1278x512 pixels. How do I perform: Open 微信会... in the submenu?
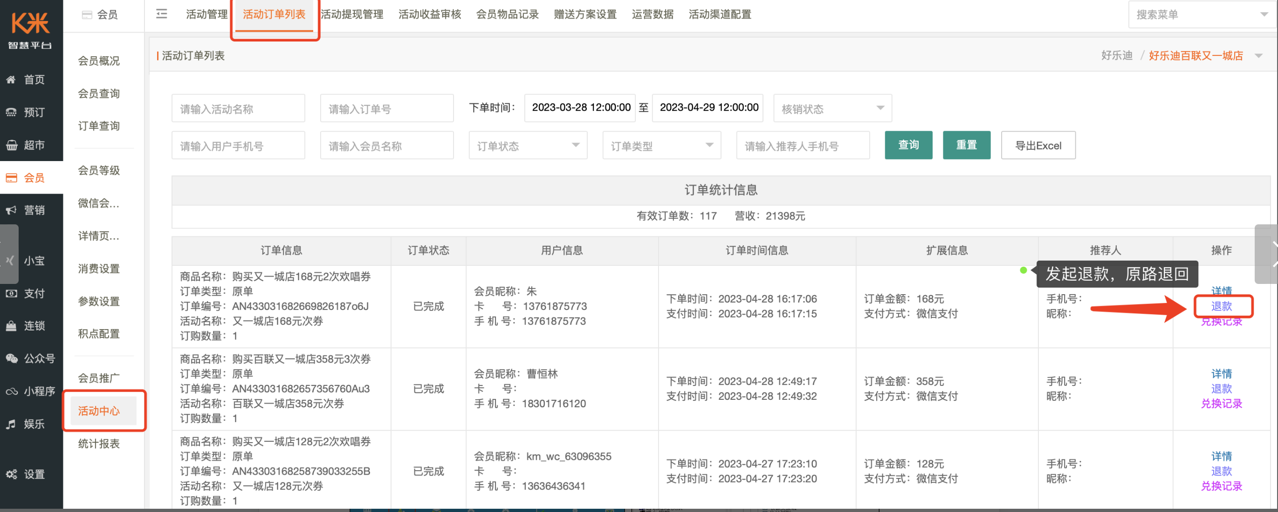coord(99,203)
